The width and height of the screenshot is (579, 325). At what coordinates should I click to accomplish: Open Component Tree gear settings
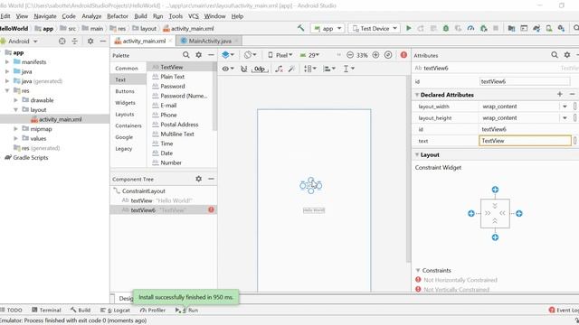click(199, 179)
